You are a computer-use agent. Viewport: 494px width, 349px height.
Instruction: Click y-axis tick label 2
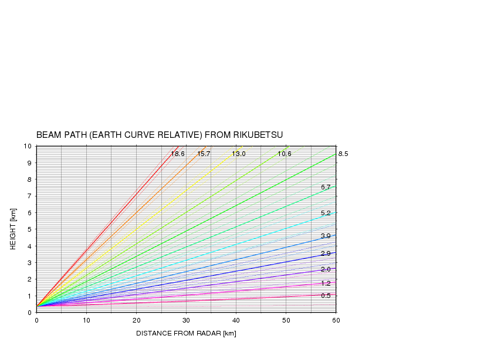click(x=29, y=279)
